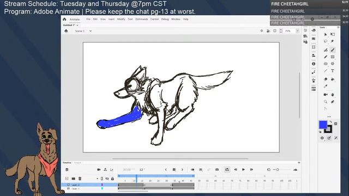Select the Pencil tool
The image size is (349, 196).
[x=326, y=57]
